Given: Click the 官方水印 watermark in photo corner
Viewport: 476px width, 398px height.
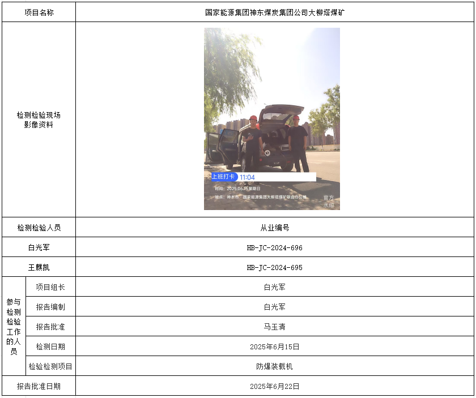Looking at the screenshot, I should pyautogui.click(x=329, y=202).
